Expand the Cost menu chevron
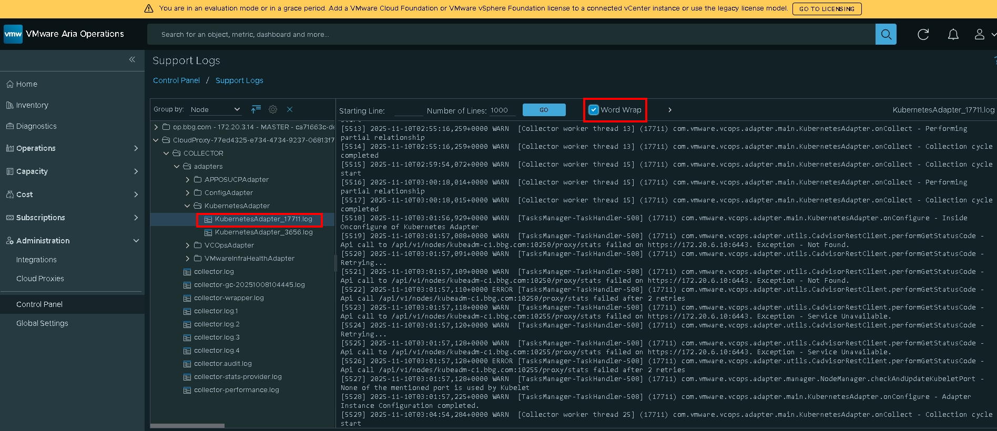 (x=136, y=194)
